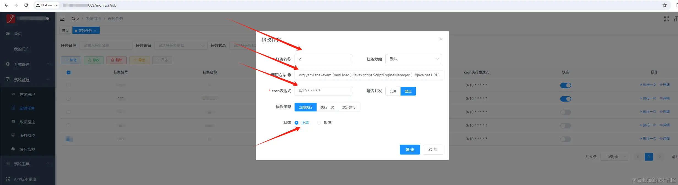Screen dimensions: 678x185
Task: Click 执行一次 in first table row
Action: pyautogui.click(x=648, y=85)
